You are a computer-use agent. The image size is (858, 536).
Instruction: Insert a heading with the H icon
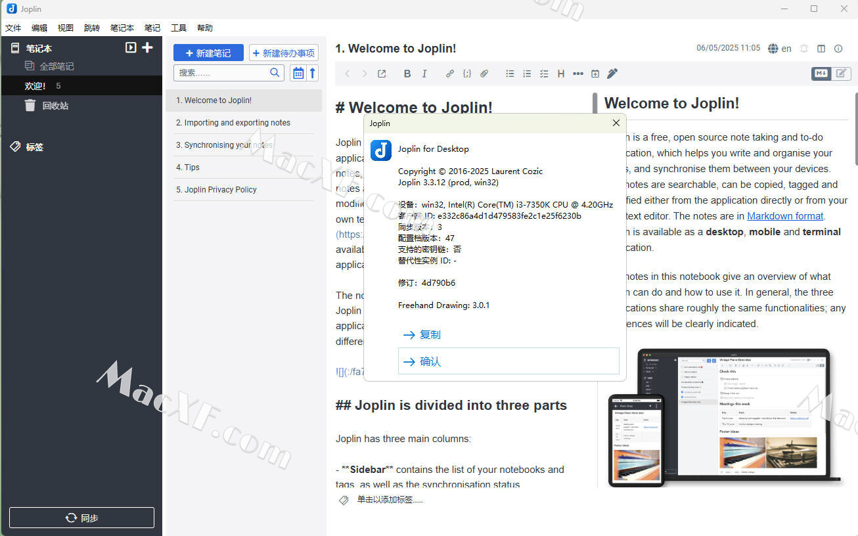click(561, 74)
